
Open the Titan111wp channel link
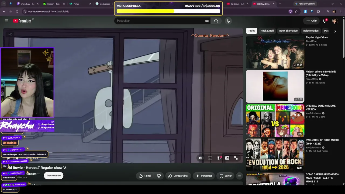coord(311,41)
